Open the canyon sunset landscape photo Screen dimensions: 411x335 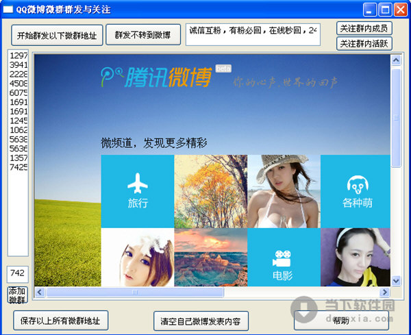point(211,257)
